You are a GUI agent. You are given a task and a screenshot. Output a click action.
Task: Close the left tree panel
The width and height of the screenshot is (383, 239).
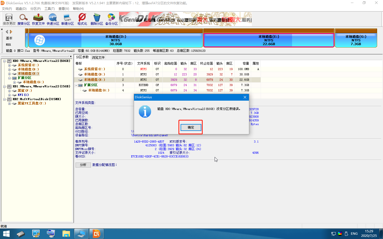coord(71,56)
